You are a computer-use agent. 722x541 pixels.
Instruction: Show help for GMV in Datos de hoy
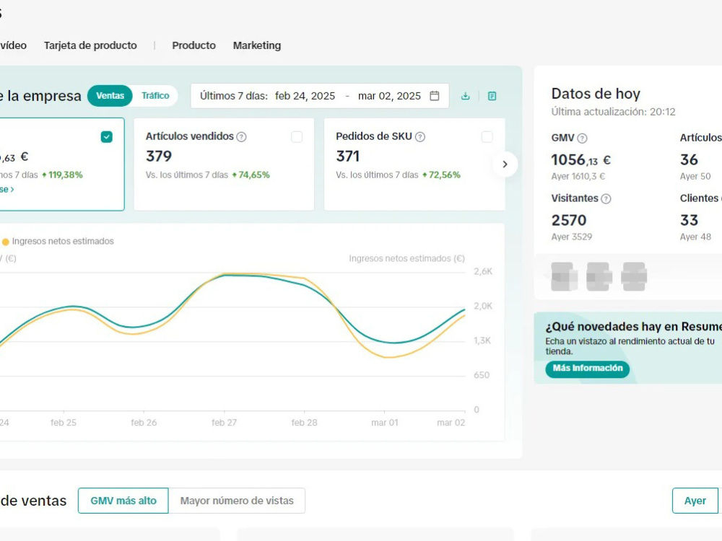coord(582,138)
